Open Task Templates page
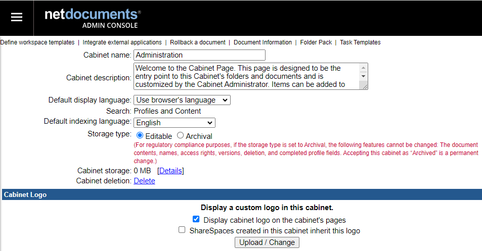 click(360, 42)
